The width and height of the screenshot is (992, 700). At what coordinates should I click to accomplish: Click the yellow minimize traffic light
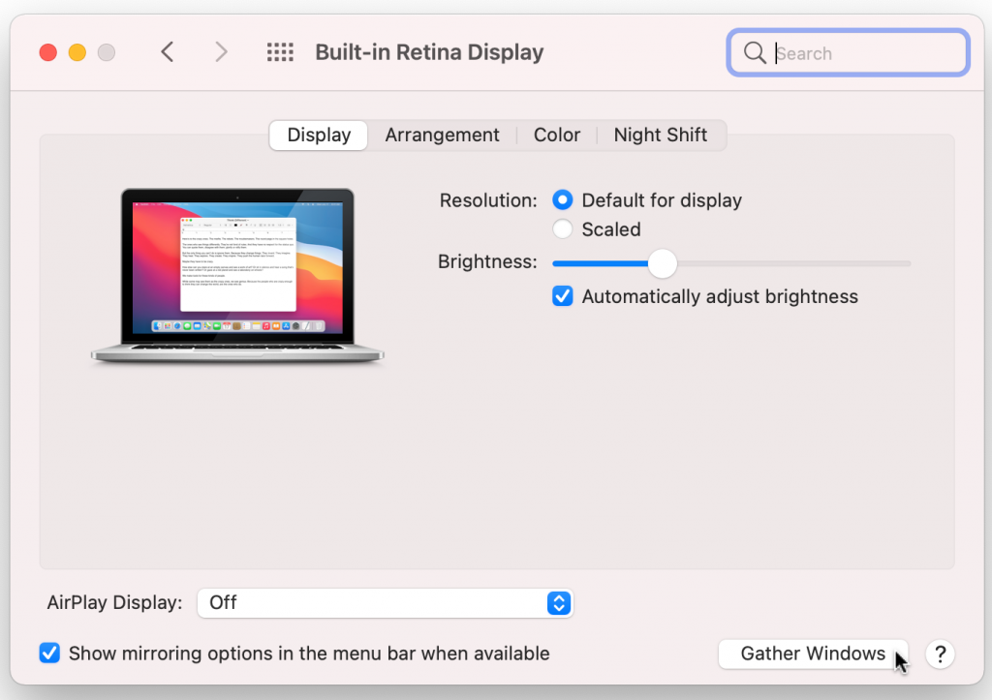(x=77, y=52)
